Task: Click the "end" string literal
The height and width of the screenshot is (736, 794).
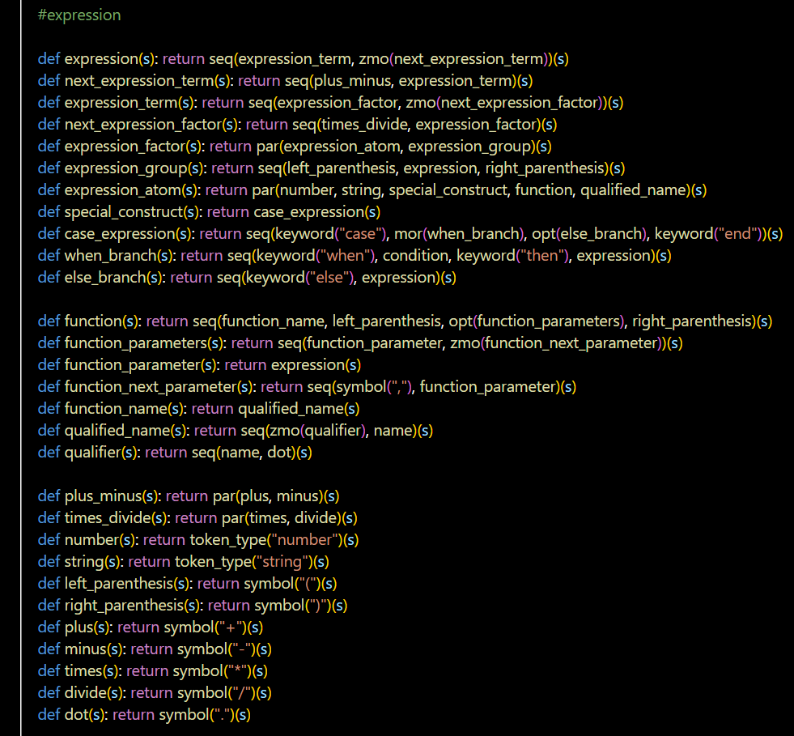Action: 739,233
